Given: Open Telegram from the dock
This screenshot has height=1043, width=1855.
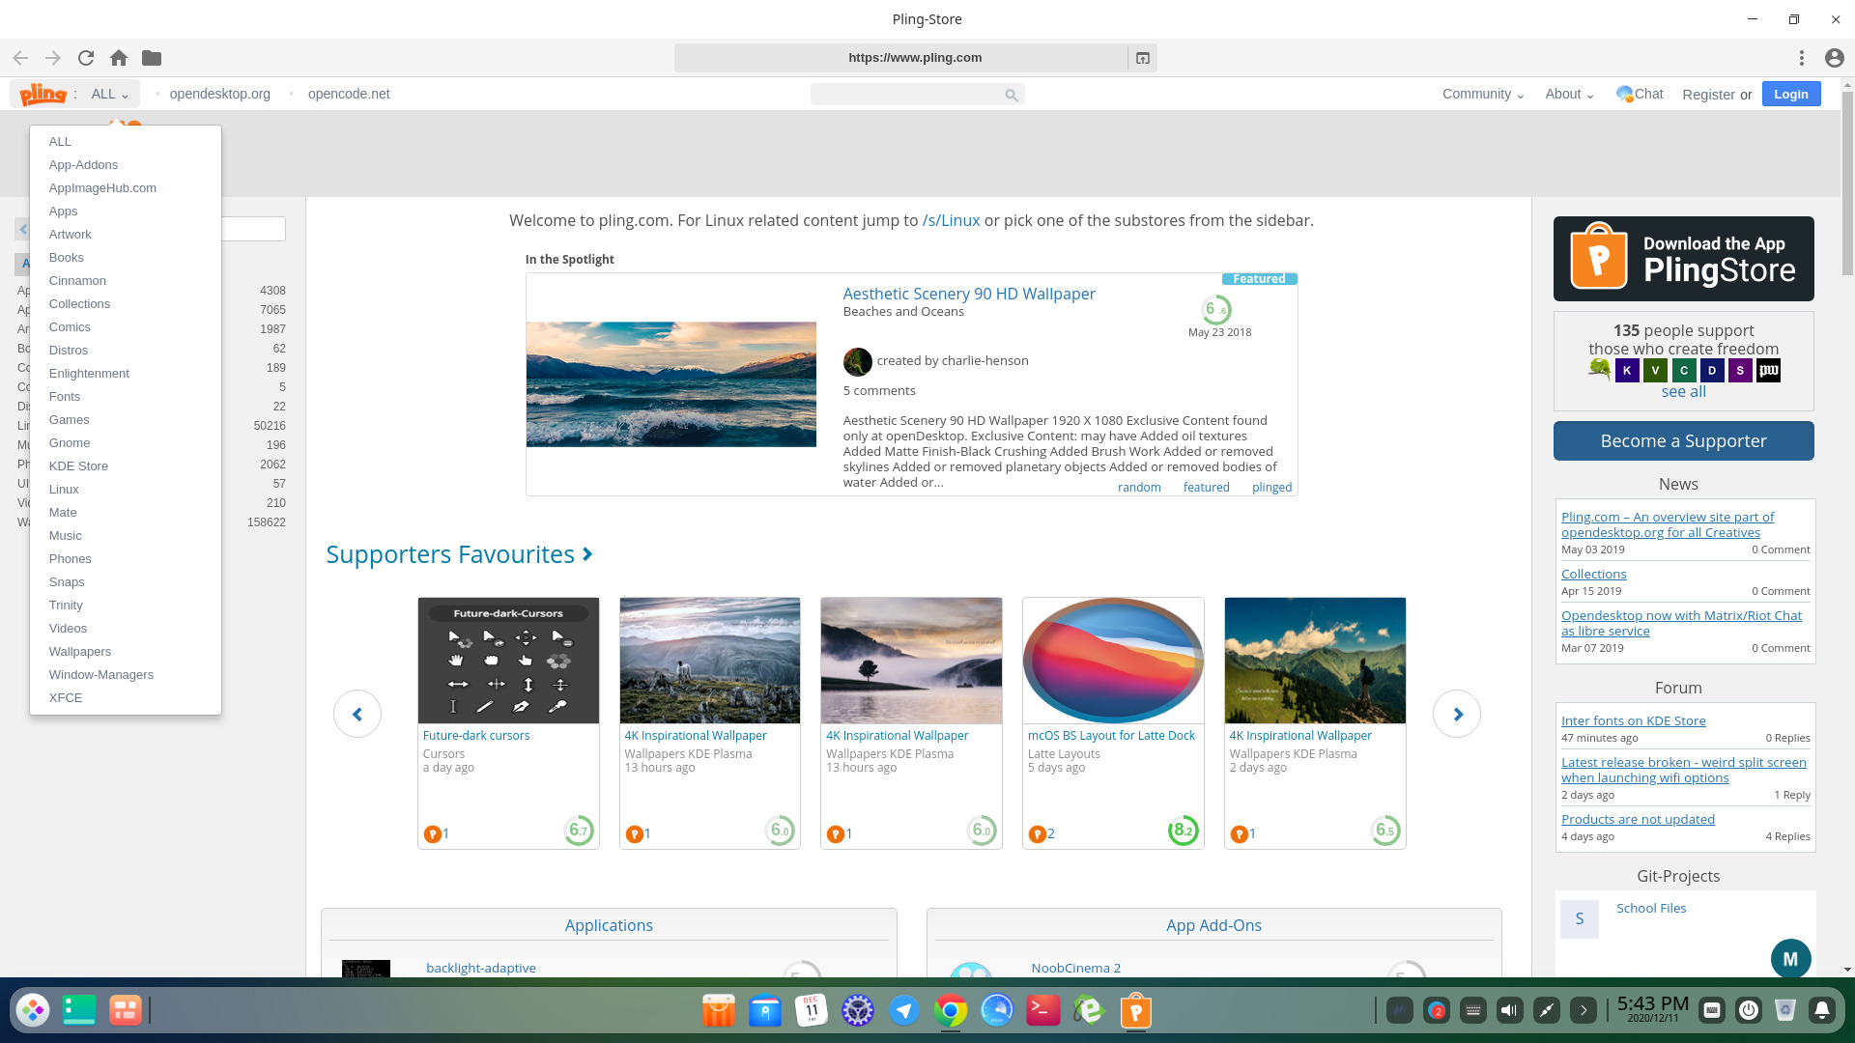Looking at the screenshot, I should click(x=904, y=1011).
